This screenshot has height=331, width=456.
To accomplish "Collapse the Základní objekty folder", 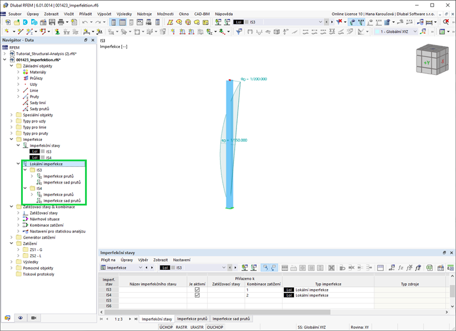I will (11, 66).
